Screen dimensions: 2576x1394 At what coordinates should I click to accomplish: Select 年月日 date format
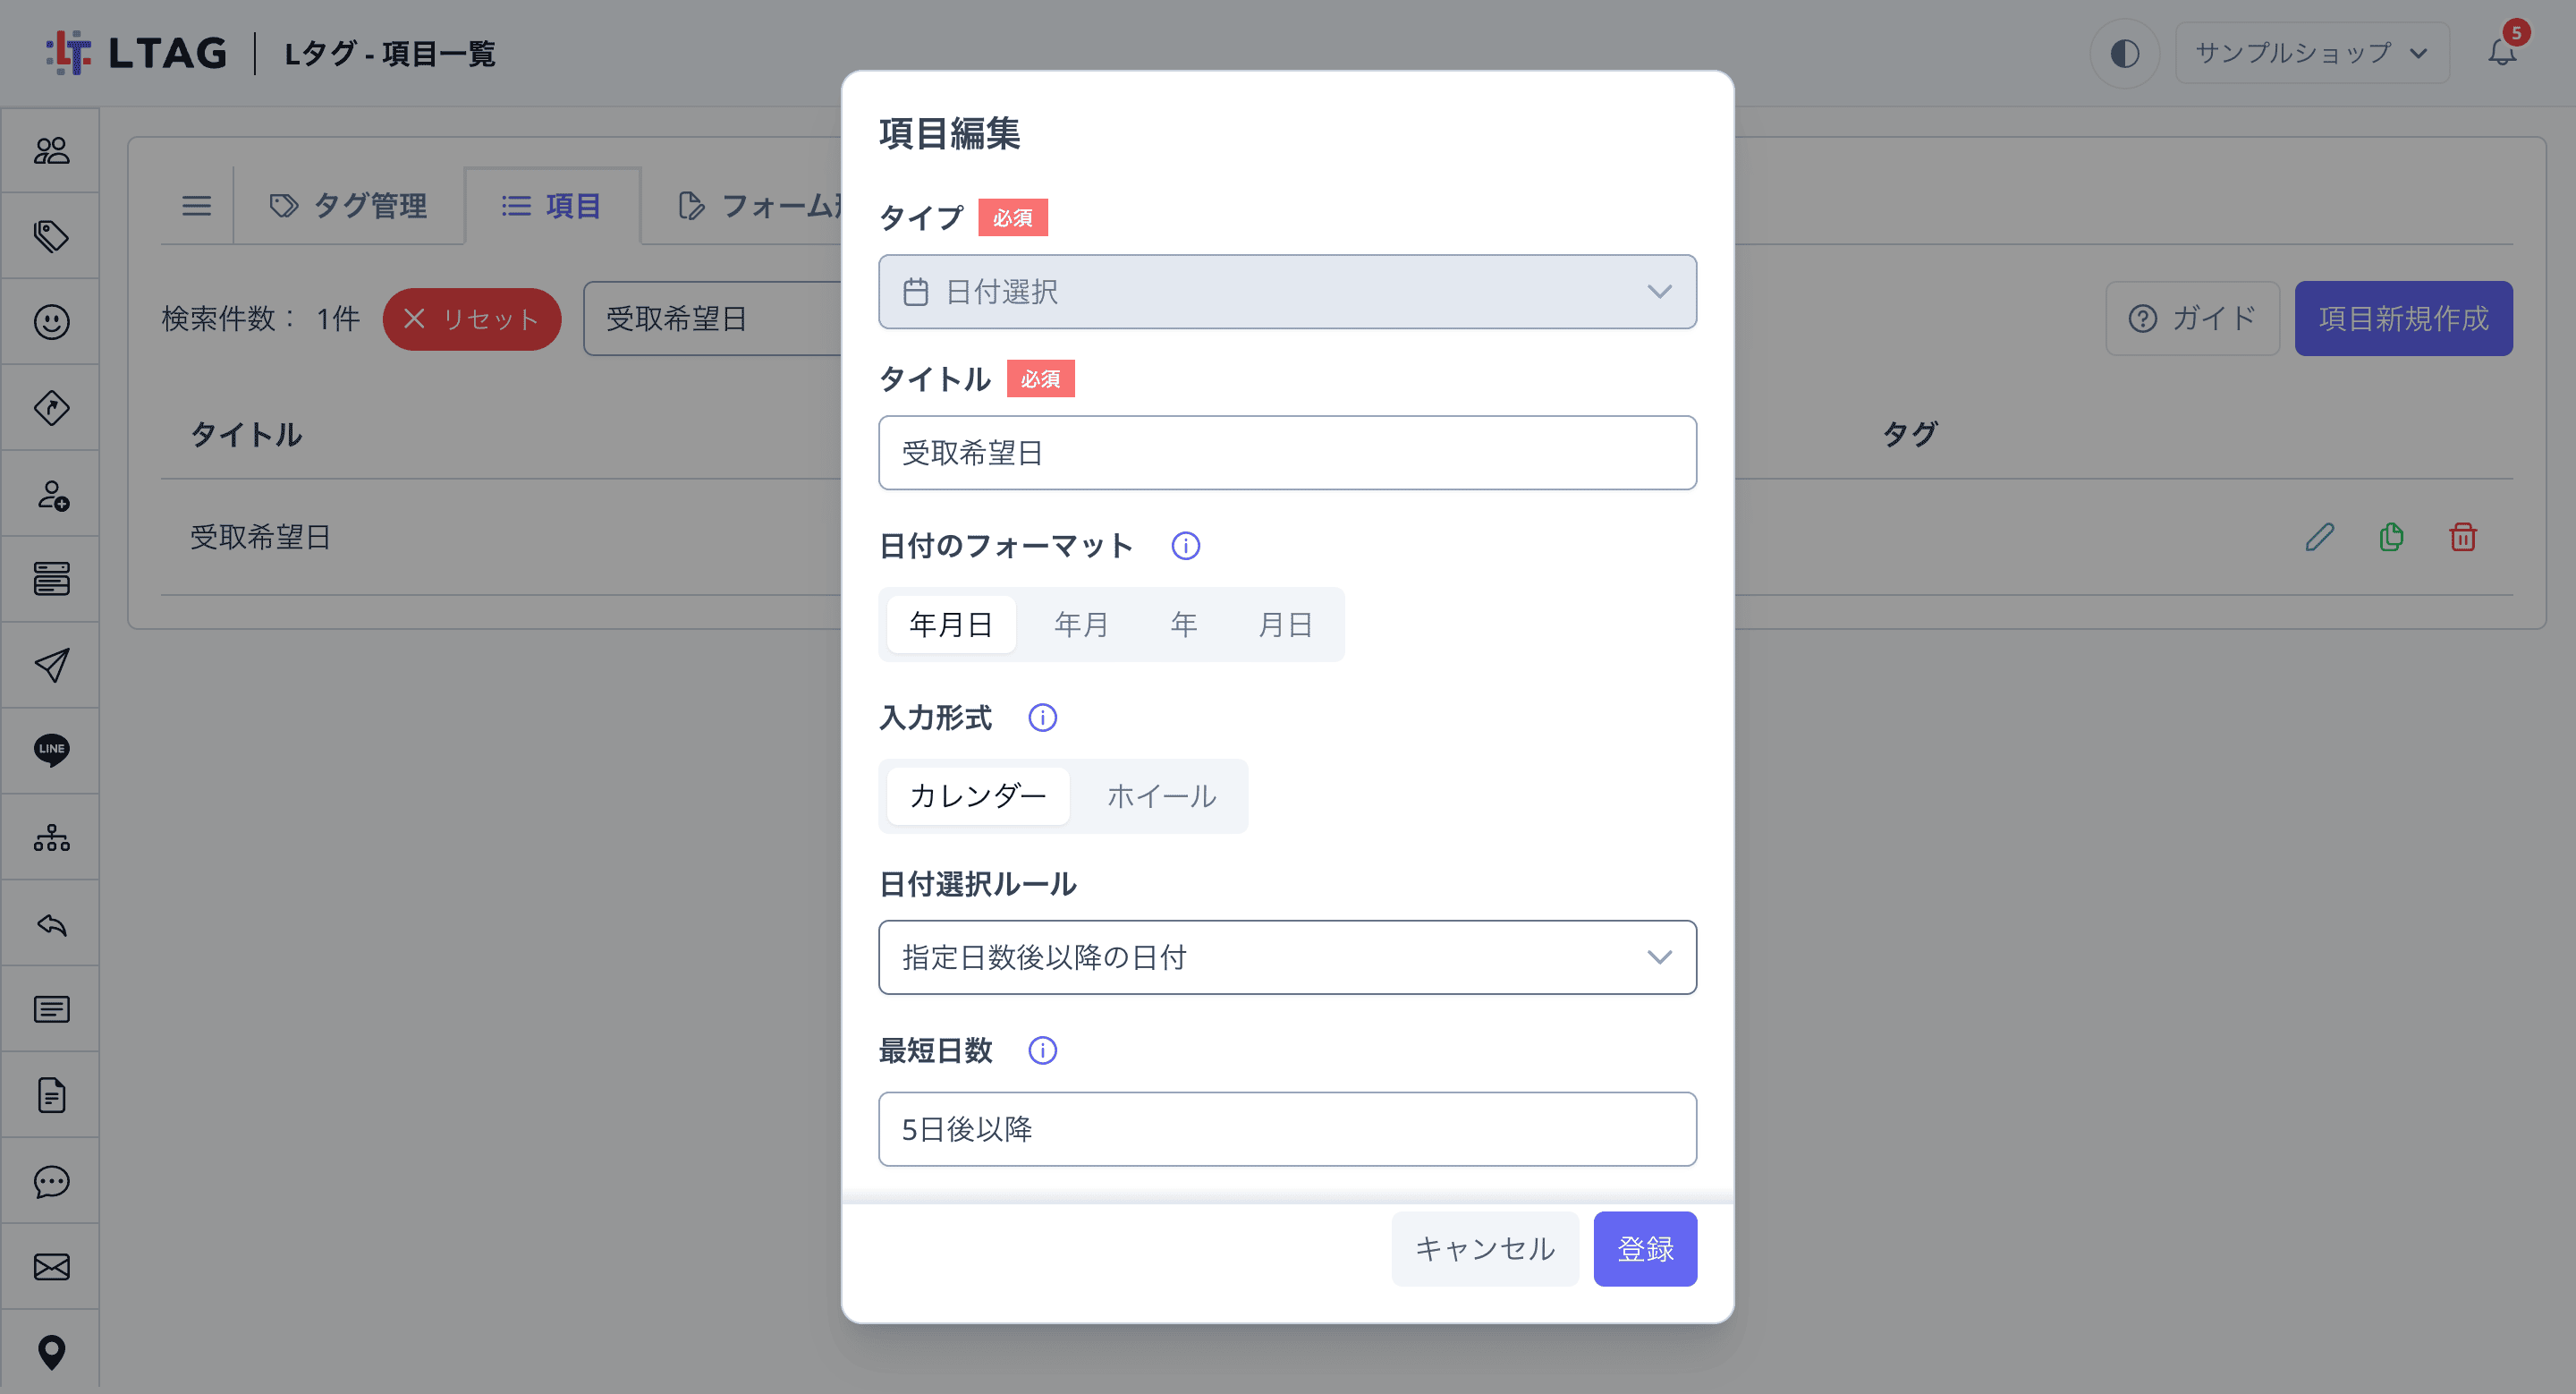pyautogui.click(x=951, y=625)
